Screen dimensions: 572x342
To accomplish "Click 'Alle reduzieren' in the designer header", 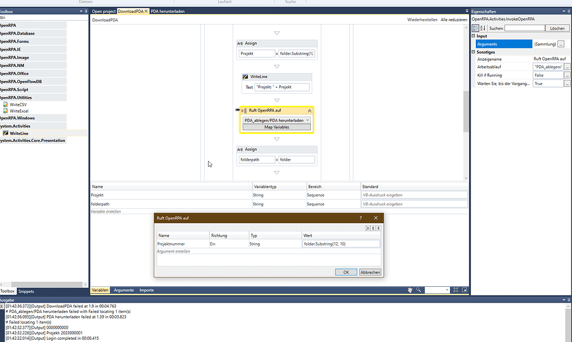I will [x=454, y=19].
